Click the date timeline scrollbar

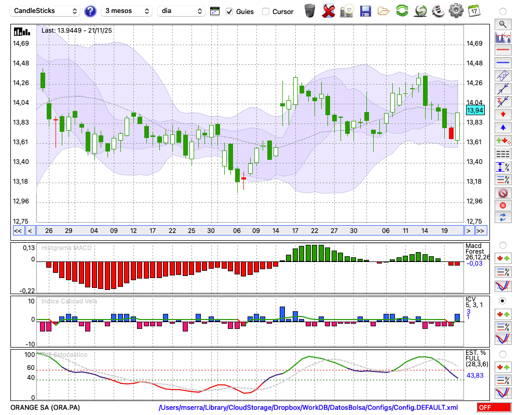click(249, 231)
